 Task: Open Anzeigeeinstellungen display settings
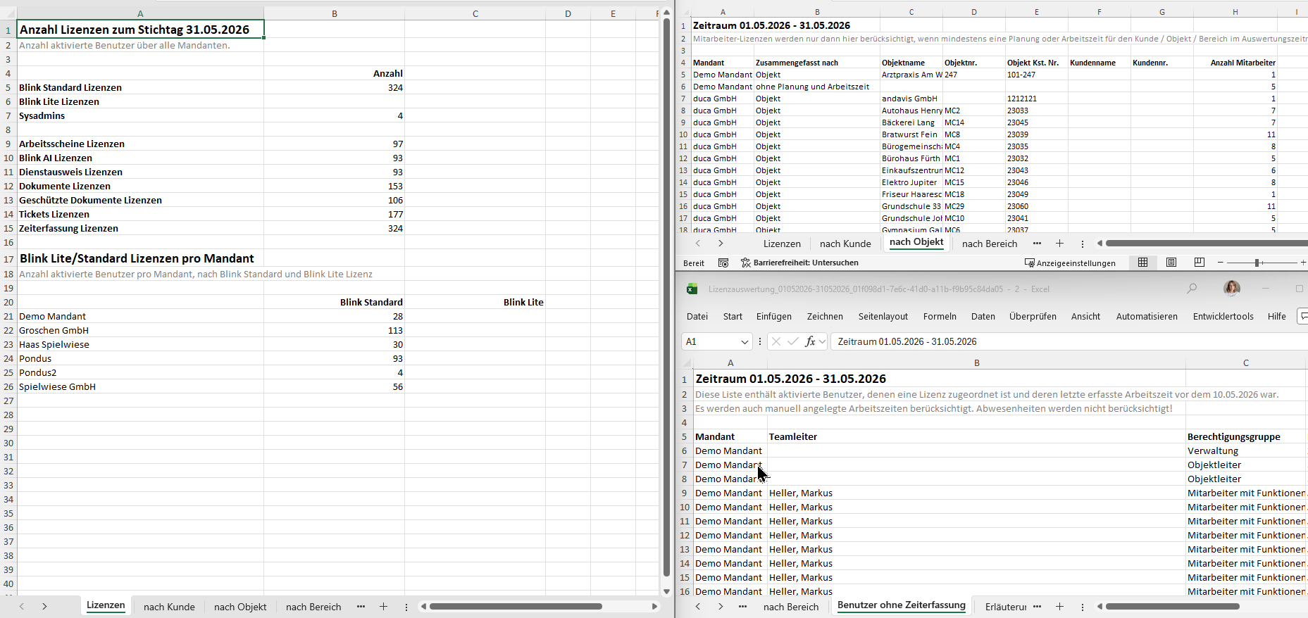pyautogui.click(x=1070, y=263)
